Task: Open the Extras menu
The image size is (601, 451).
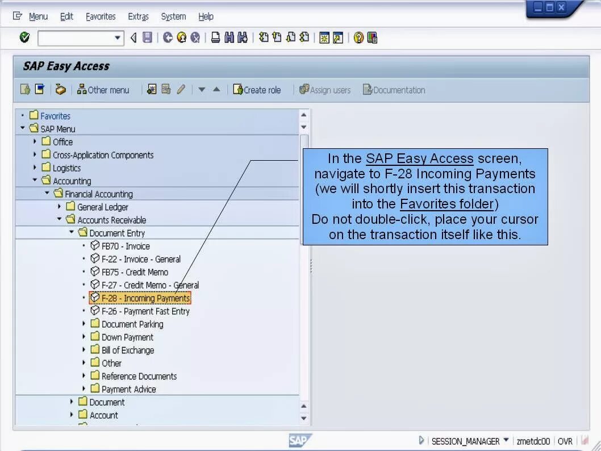Action: pyautogui.click(x=138, y=16)
